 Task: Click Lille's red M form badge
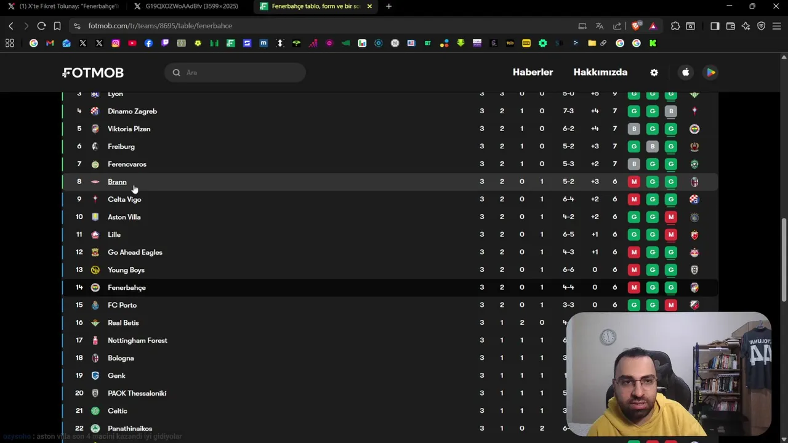[671, 234]
